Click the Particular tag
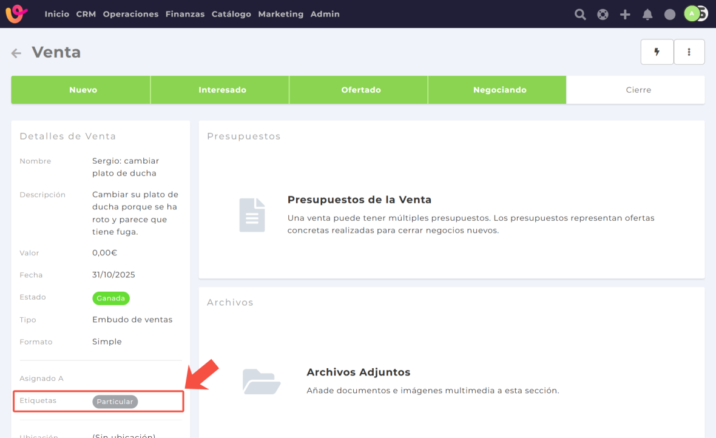Screen dimensions: 716x438 (115, 402)
